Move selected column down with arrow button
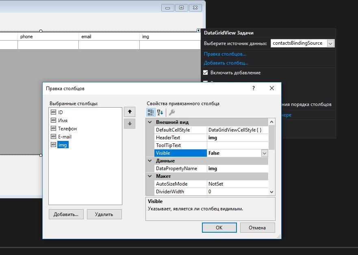Image resolution: width=358 pixels, height=255 pixels. click(130, 124)
